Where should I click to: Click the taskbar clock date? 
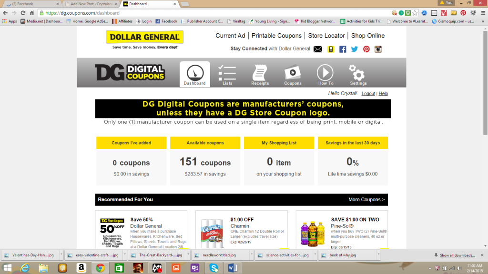(x=474, y=268)
